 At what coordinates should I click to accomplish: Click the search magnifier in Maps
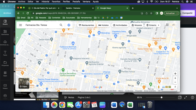coord(61,25)
